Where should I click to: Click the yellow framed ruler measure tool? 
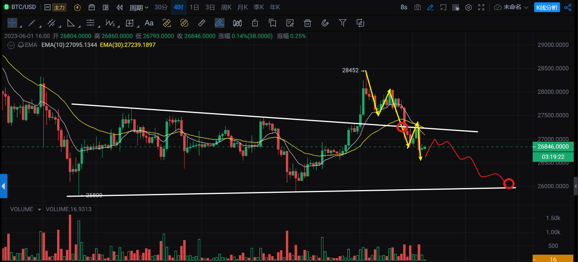(x=167, y=23)
